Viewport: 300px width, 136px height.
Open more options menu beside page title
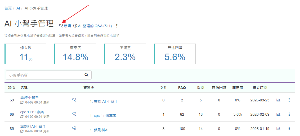coord(117,26)
